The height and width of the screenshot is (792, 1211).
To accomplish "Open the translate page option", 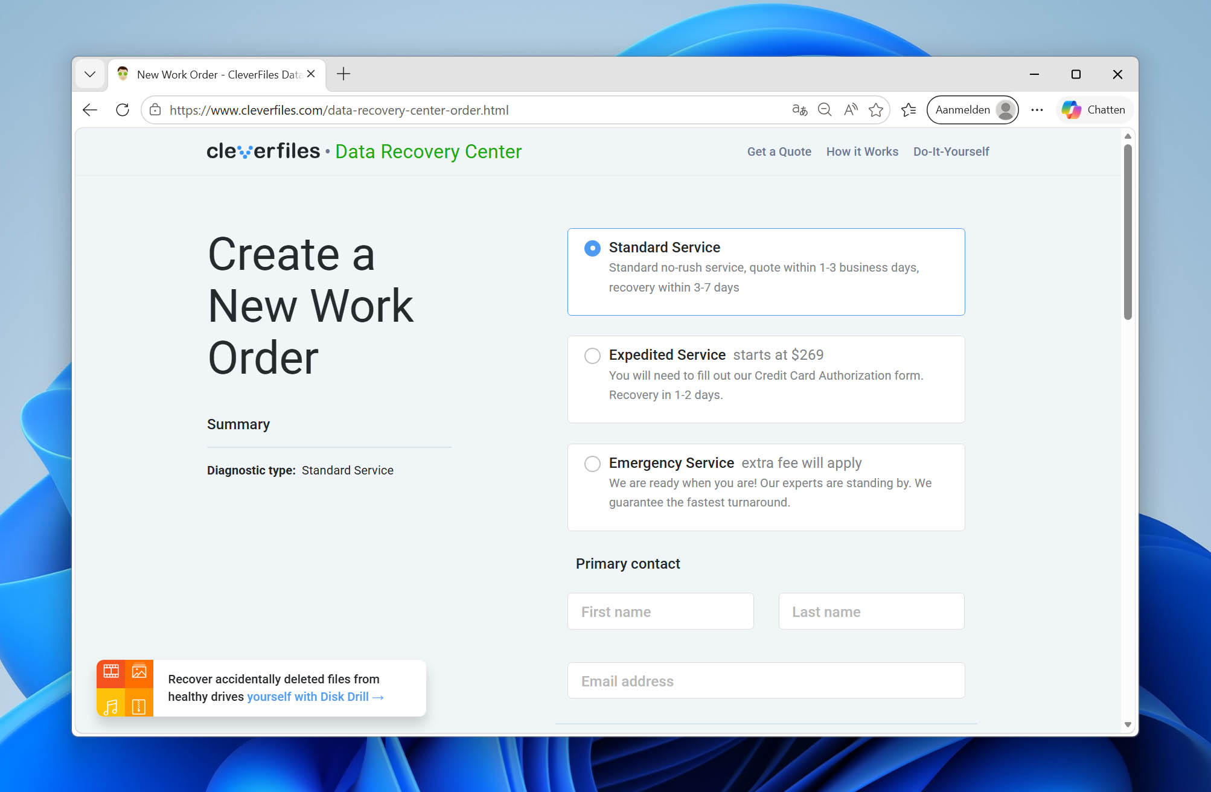I will point(800,110).
